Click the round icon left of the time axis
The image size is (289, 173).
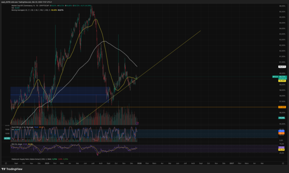(x=6, y=163)
